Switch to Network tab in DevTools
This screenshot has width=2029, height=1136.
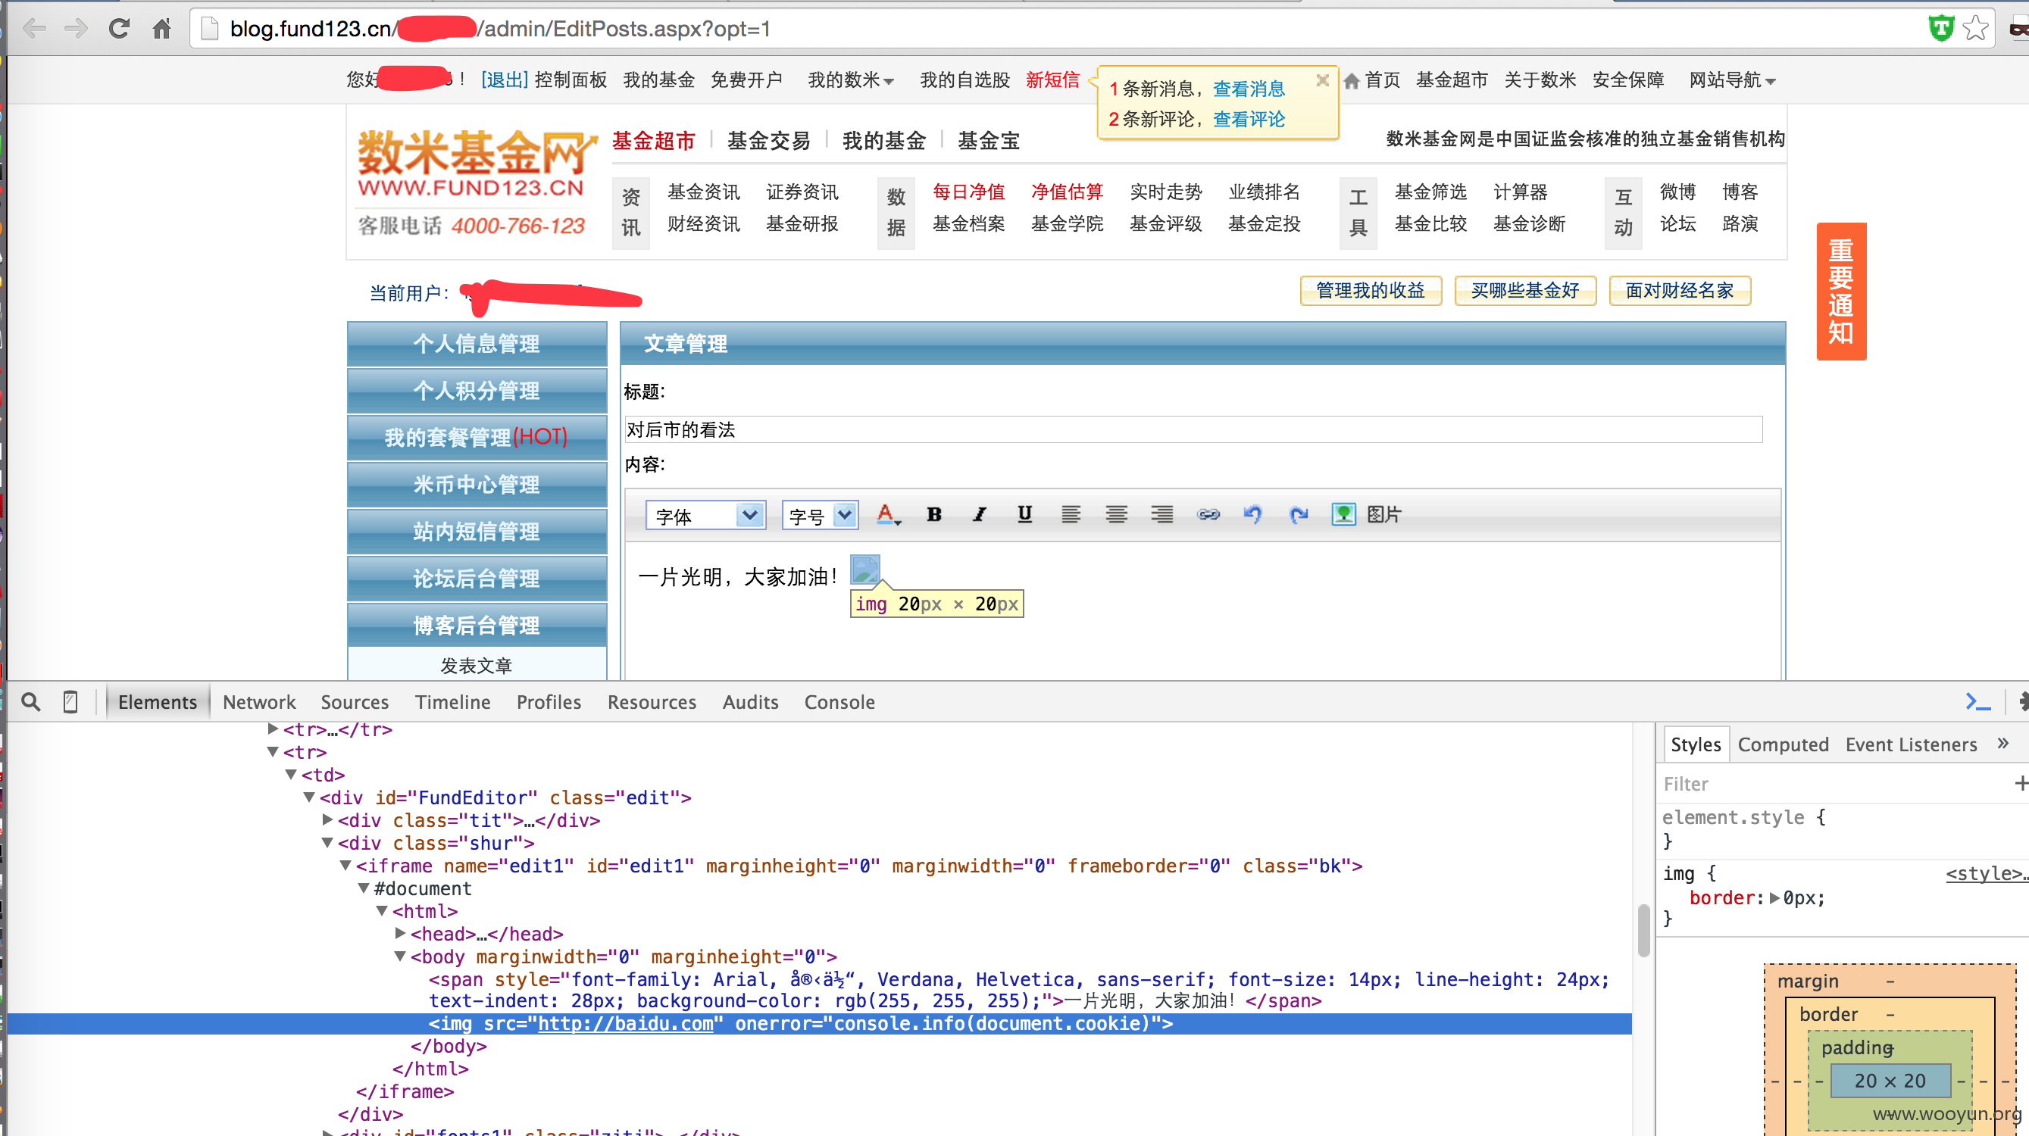(x=259, y=701)
